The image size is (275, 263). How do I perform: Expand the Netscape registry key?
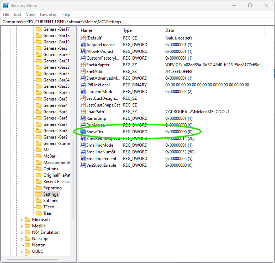tap(22, 239)
